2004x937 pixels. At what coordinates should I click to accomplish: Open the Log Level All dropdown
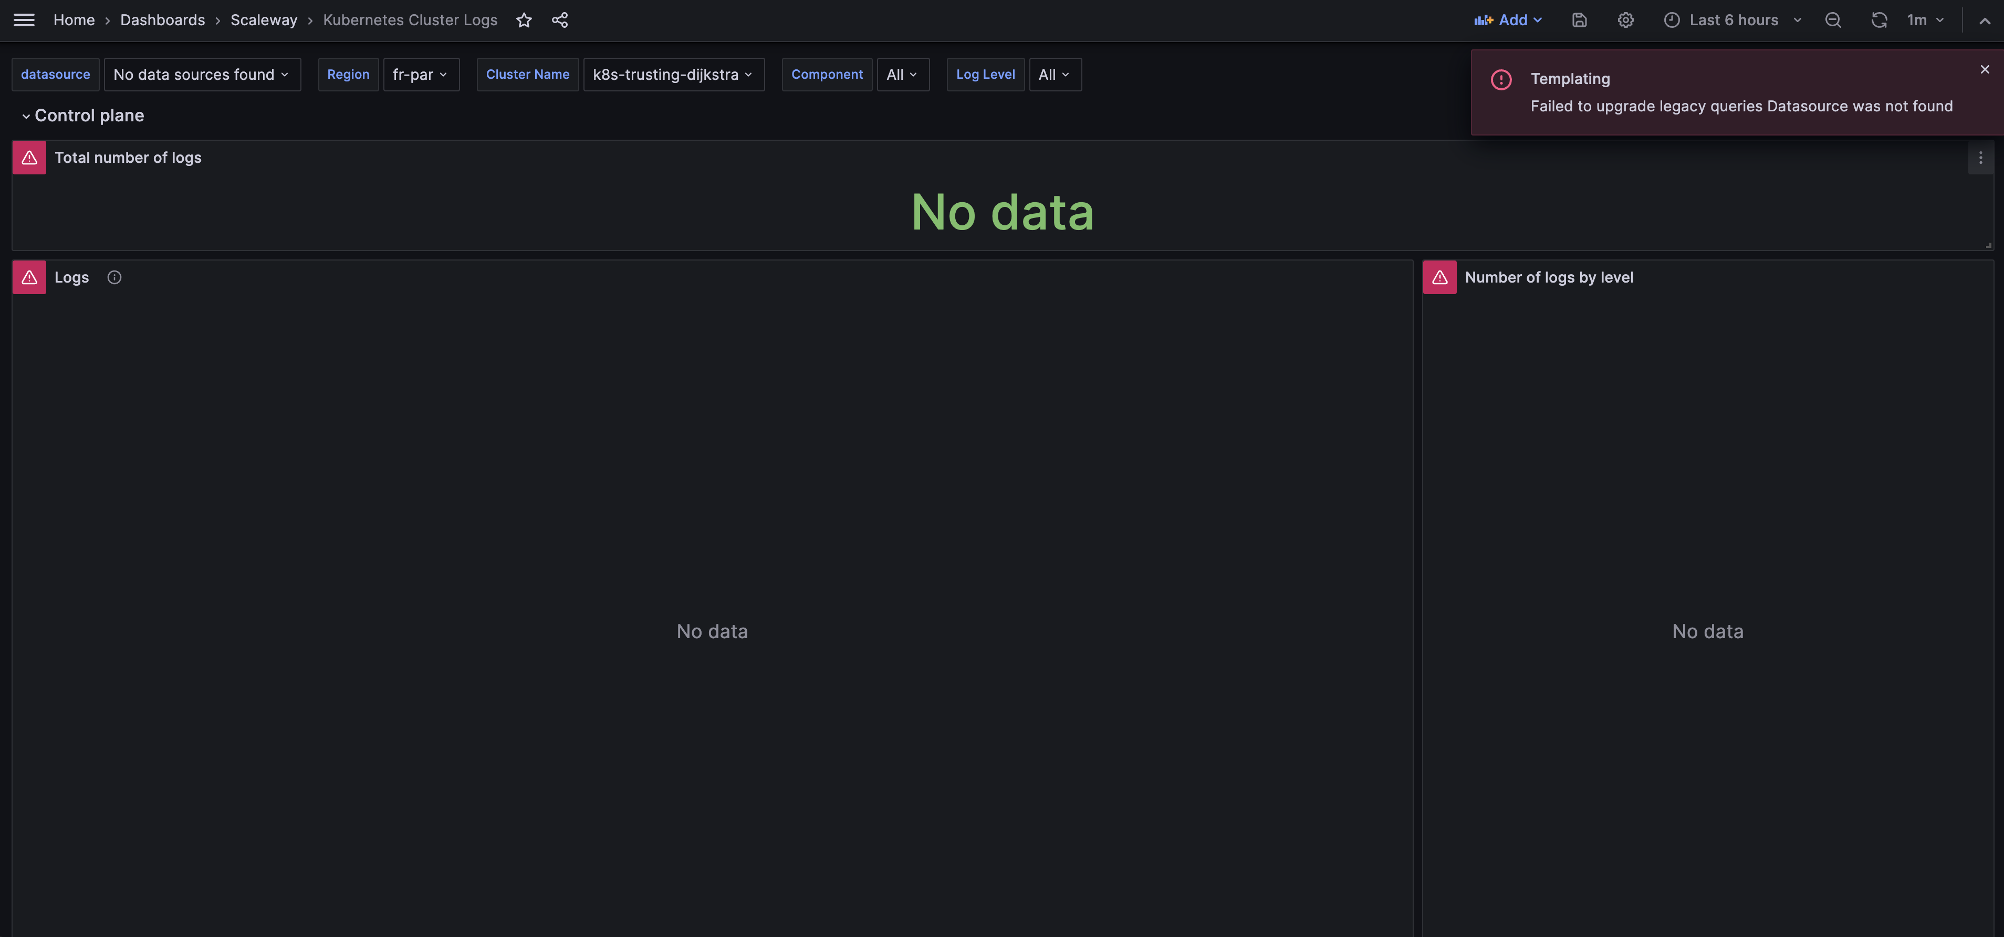(x=1055, y=75)
